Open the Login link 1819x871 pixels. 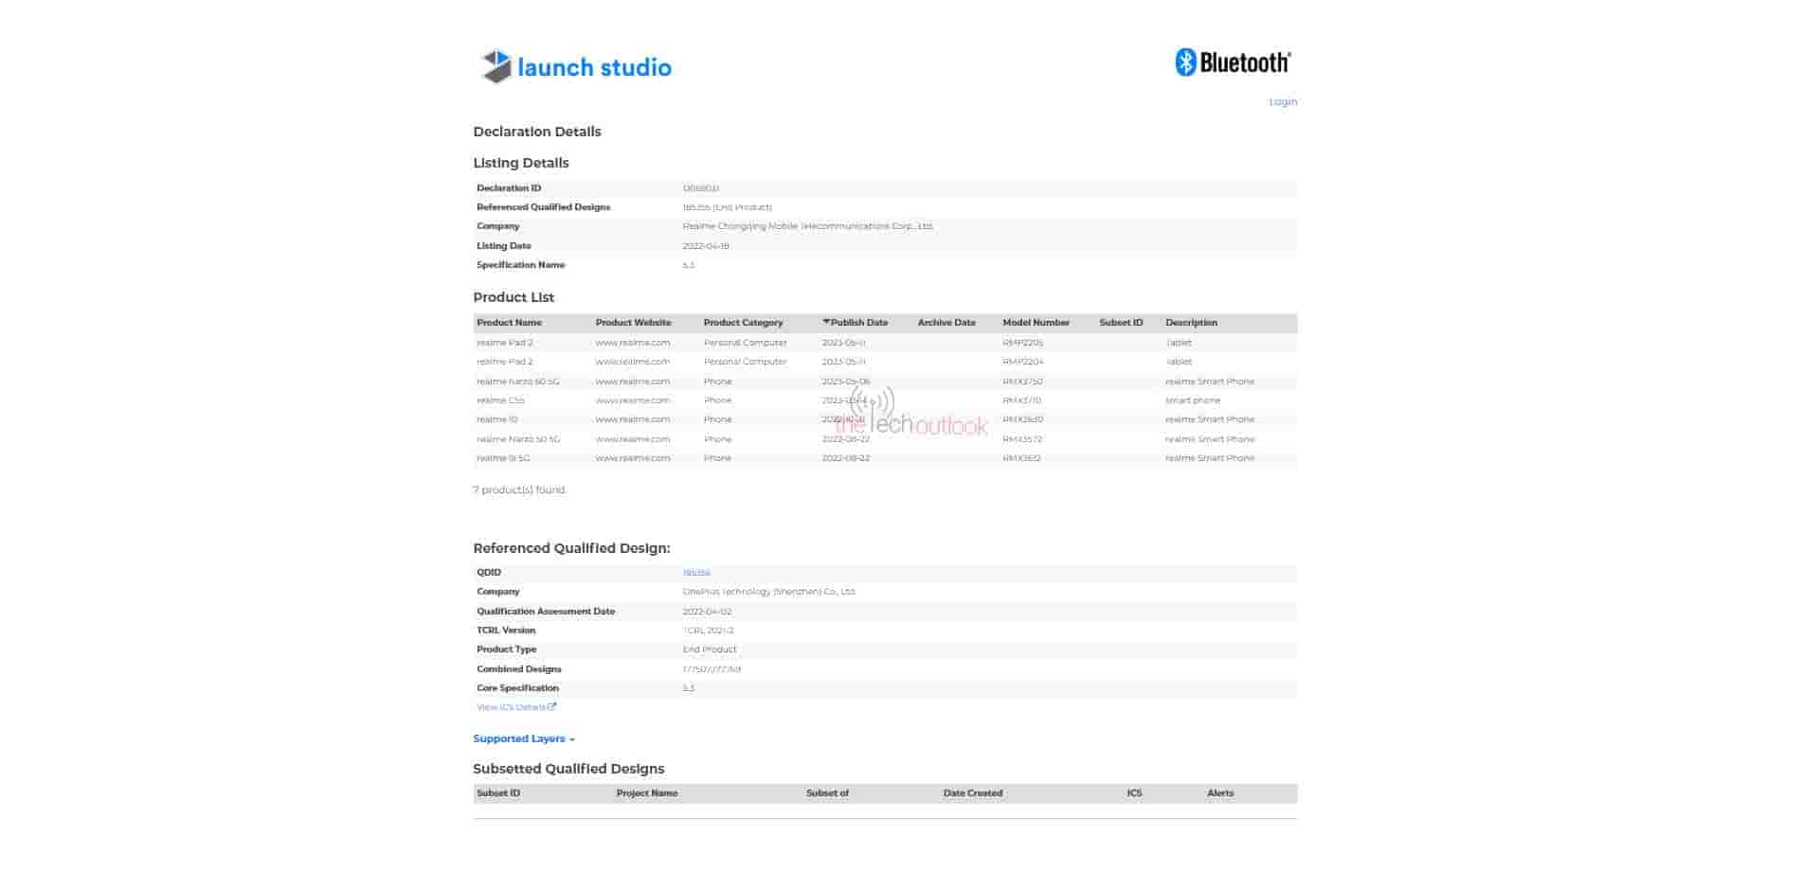pos(1283,101)
